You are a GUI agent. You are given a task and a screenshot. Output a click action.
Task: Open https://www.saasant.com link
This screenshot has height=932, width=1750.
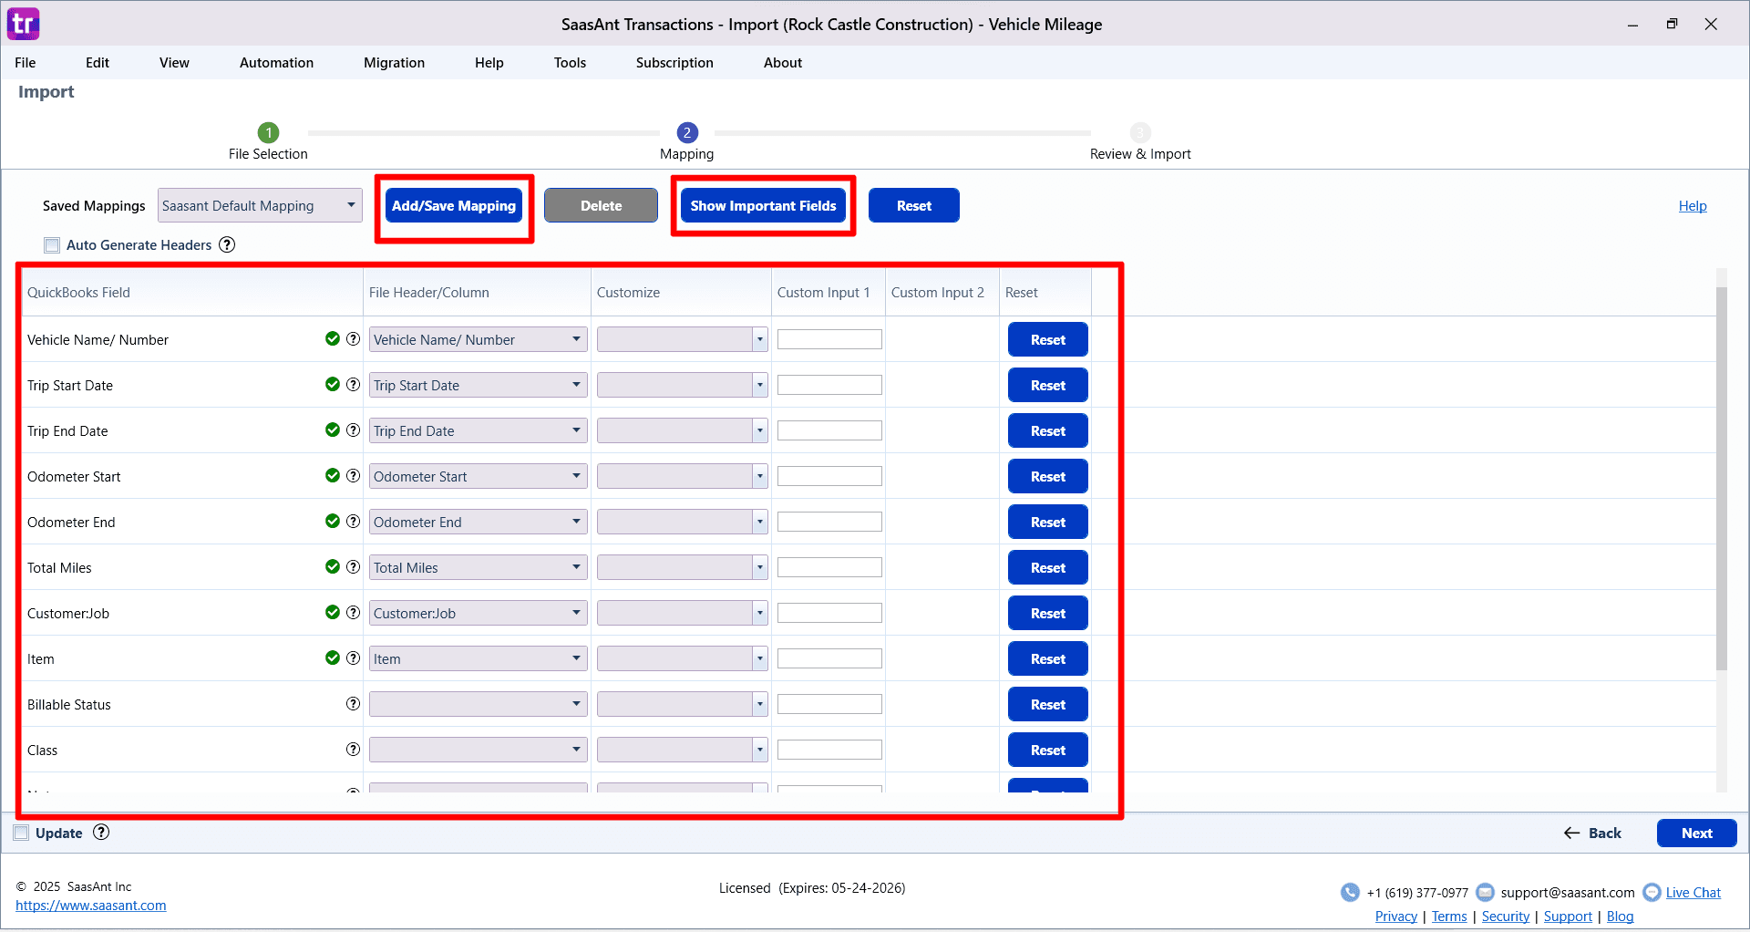click(91, 906)
